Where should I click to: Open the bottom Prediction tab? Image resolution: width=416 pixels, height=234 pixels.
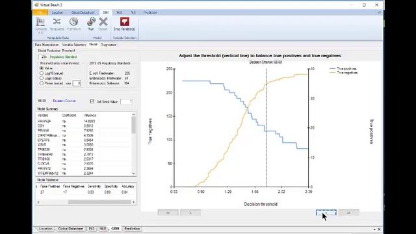click(132, 229)
